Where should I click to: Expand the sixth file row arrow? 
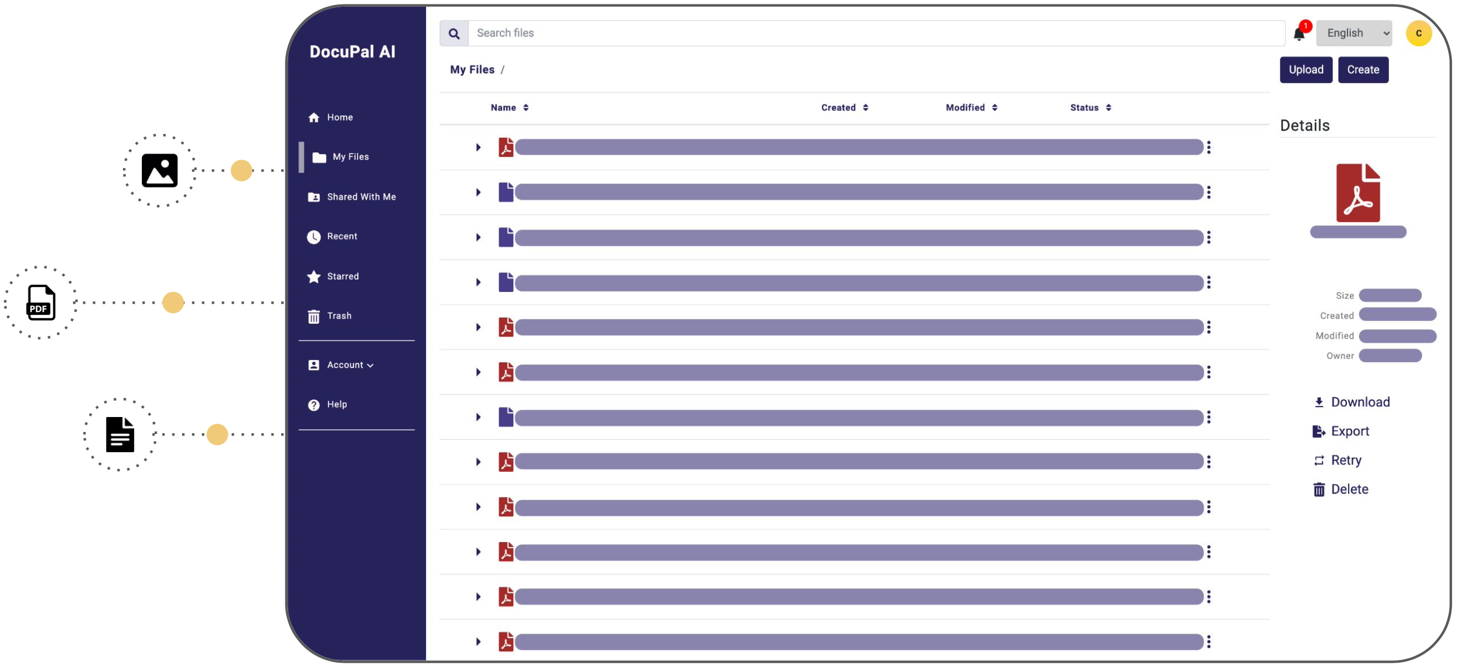pyautogui.click(x=478, y=372)
